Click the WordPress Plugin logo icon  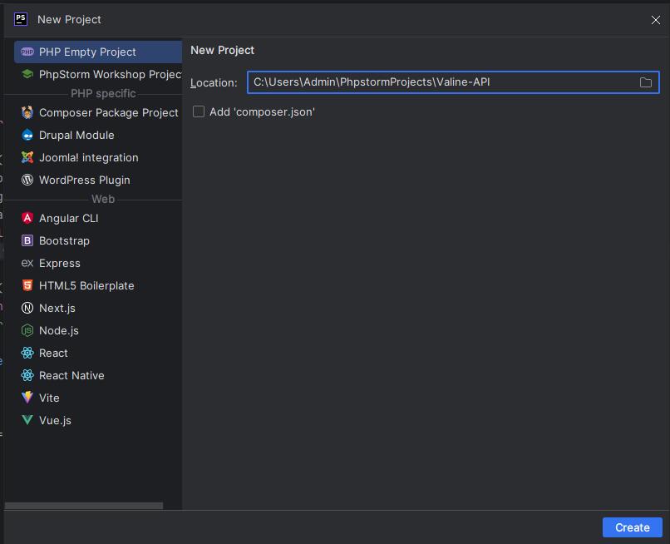point(27,180)
